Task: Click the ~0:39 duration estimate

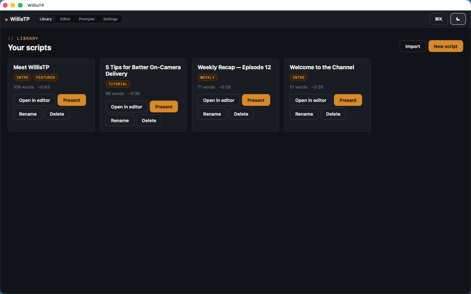Action: coord(134,93)
